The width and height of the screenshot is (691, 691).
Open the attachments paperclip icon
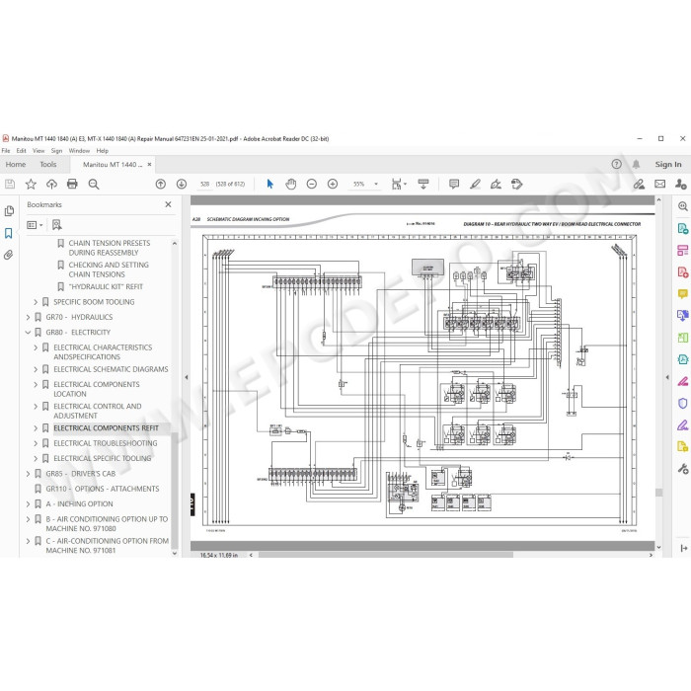(x=9, y=255)
